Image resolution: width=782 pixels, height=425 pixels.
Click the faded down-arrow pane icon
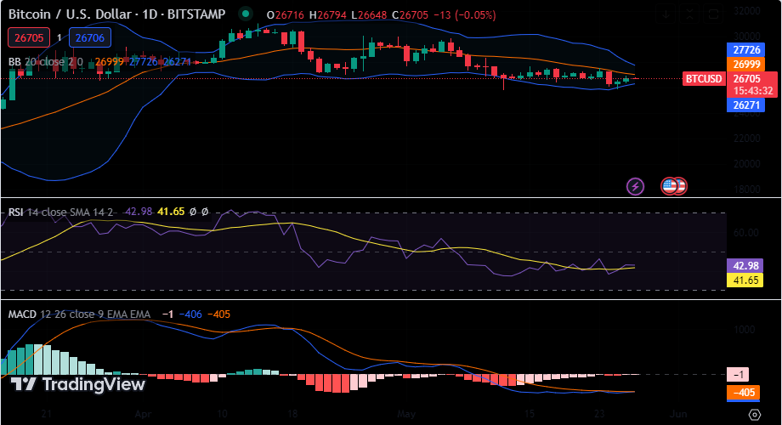666,14
